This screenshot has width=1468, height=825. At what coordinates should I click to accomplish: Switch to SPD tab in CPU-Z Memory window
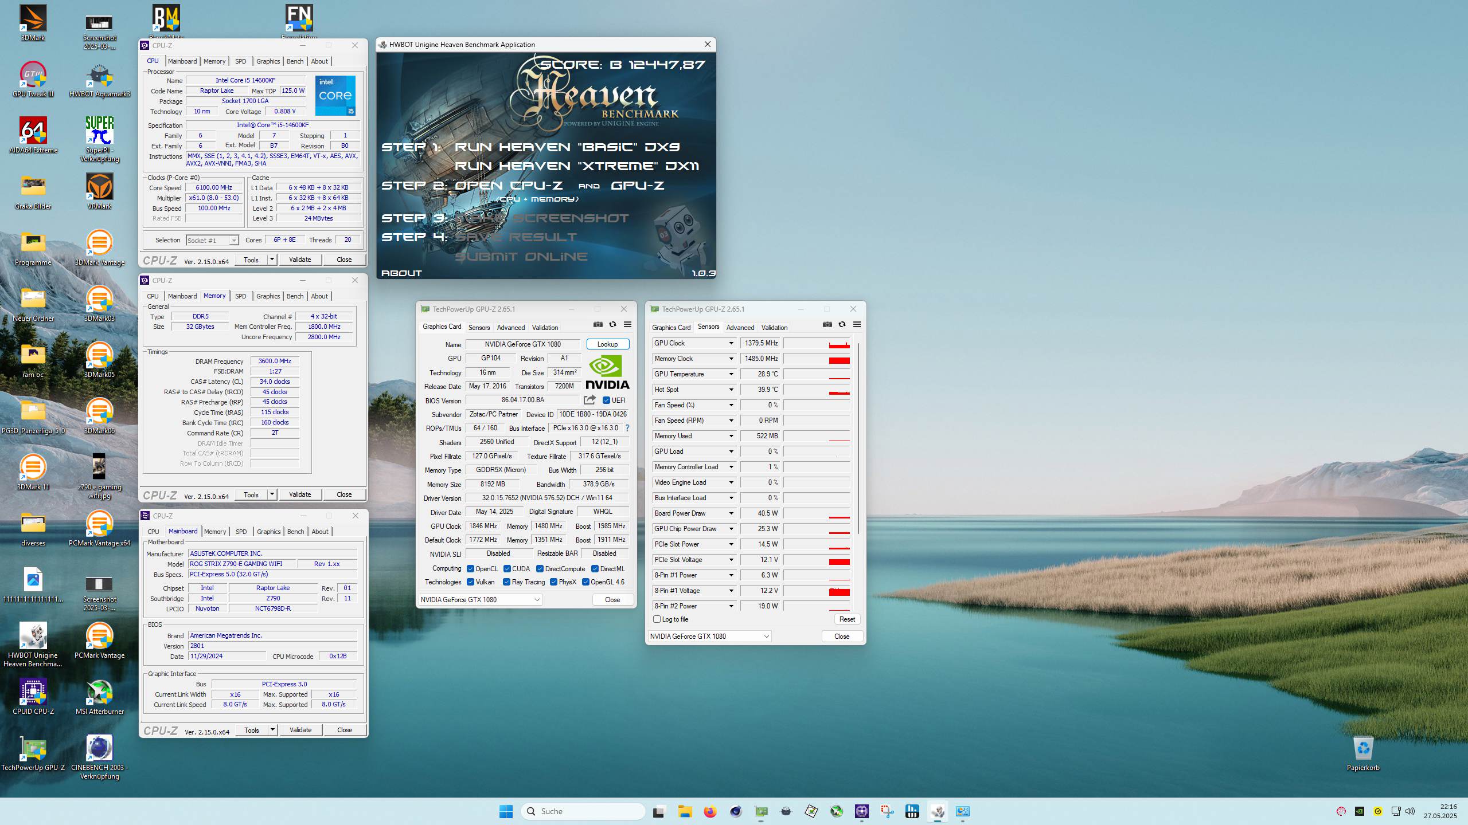coord(241,296)
